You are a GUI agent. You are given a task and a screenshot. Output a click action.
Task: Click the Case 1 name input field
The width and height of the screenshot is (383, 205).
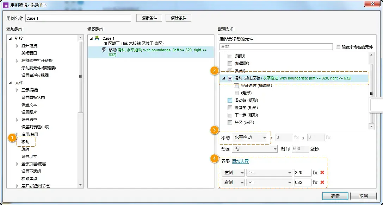coord(78,18)
